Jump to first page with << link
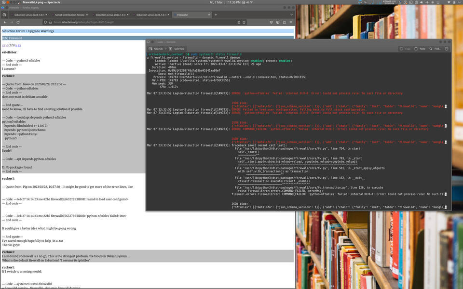 click(x=3, y=45)
